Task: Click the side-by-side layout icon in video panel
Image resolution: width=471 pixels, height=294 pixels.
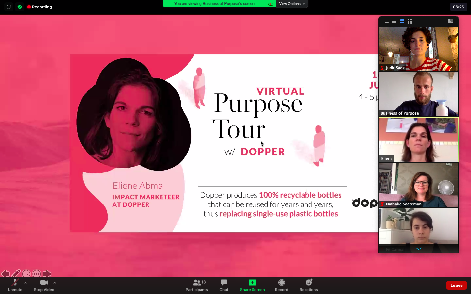Action: coord(451,21)
